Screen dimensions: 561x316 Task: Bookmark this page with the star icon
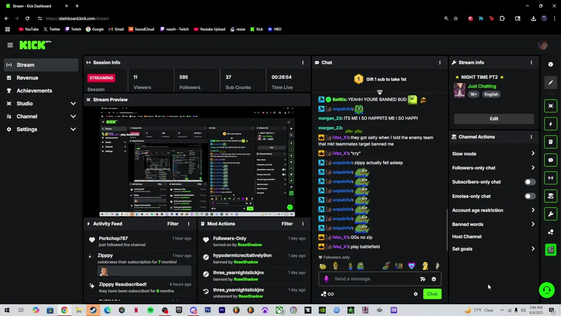pos(456,18)
